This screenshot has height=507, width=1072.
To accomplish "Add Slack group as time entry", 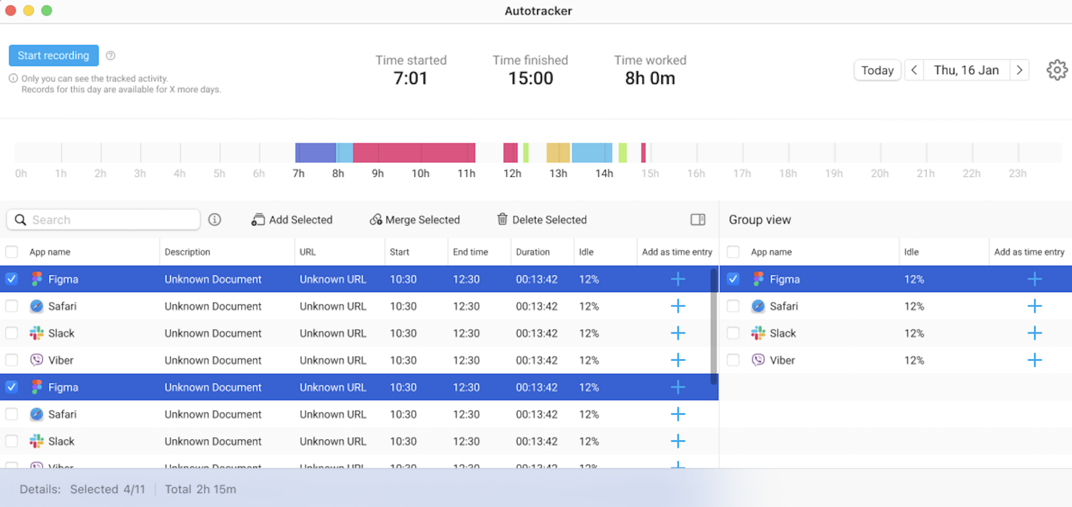I will click(1034, 333).
